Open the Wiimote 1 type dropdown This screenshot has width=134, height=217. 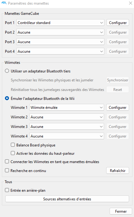click(67, 107)
